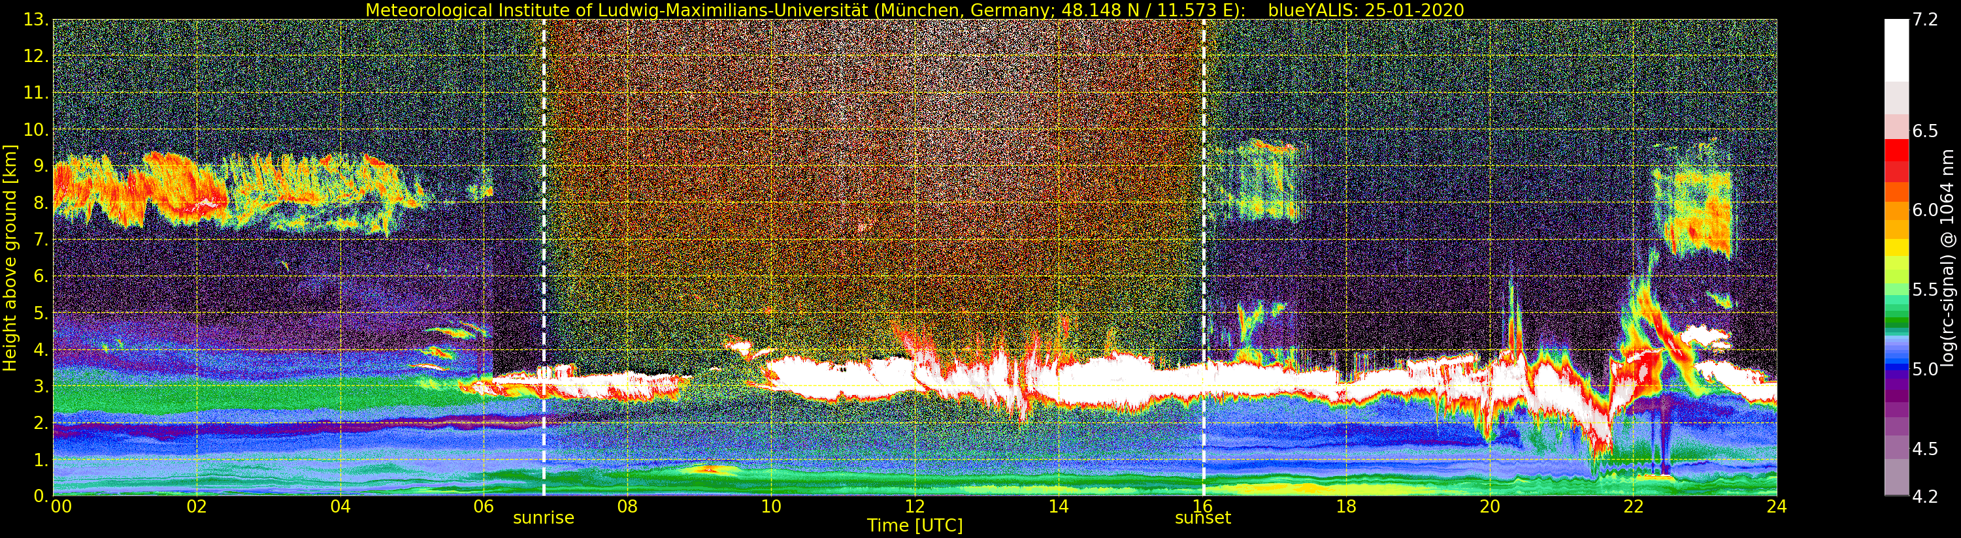Click the time axis tick "10"
Viewport: 1961px width, 538px height.
point(770,506)
